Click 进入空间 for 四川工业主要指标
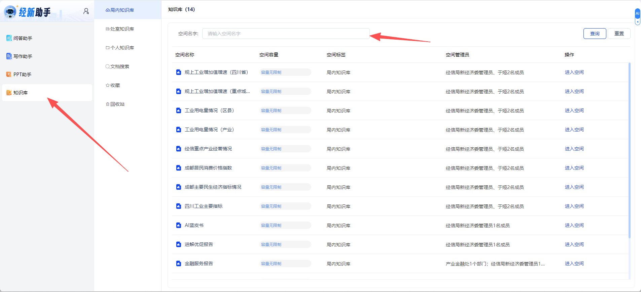Image resolution: width=641 pixels, height=292 pixels. tap(574, 206)
